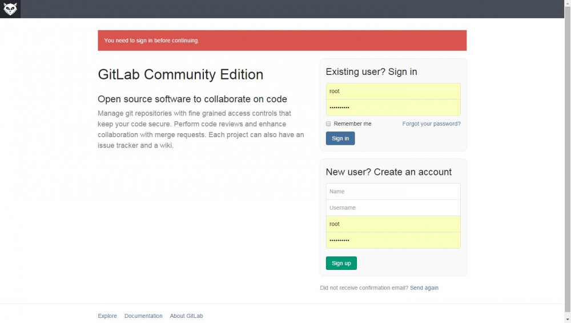Click the password field in the create account form
The image size is (571, 323).
click(x=393, y=240)
